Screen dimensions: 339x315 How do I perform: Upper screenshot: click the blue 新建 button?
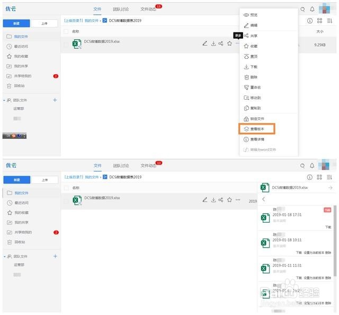pyautogui.click(x=16, y=23)
